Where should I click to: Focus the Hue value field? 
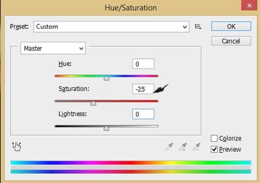pos(143,64)
